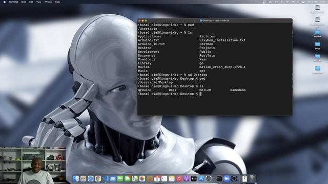Open the Help menu

pyautogui.click(x=57, y=2)
